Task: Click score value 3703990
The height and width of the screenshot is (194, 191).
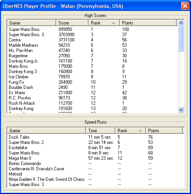Action: tap(66, 35)
